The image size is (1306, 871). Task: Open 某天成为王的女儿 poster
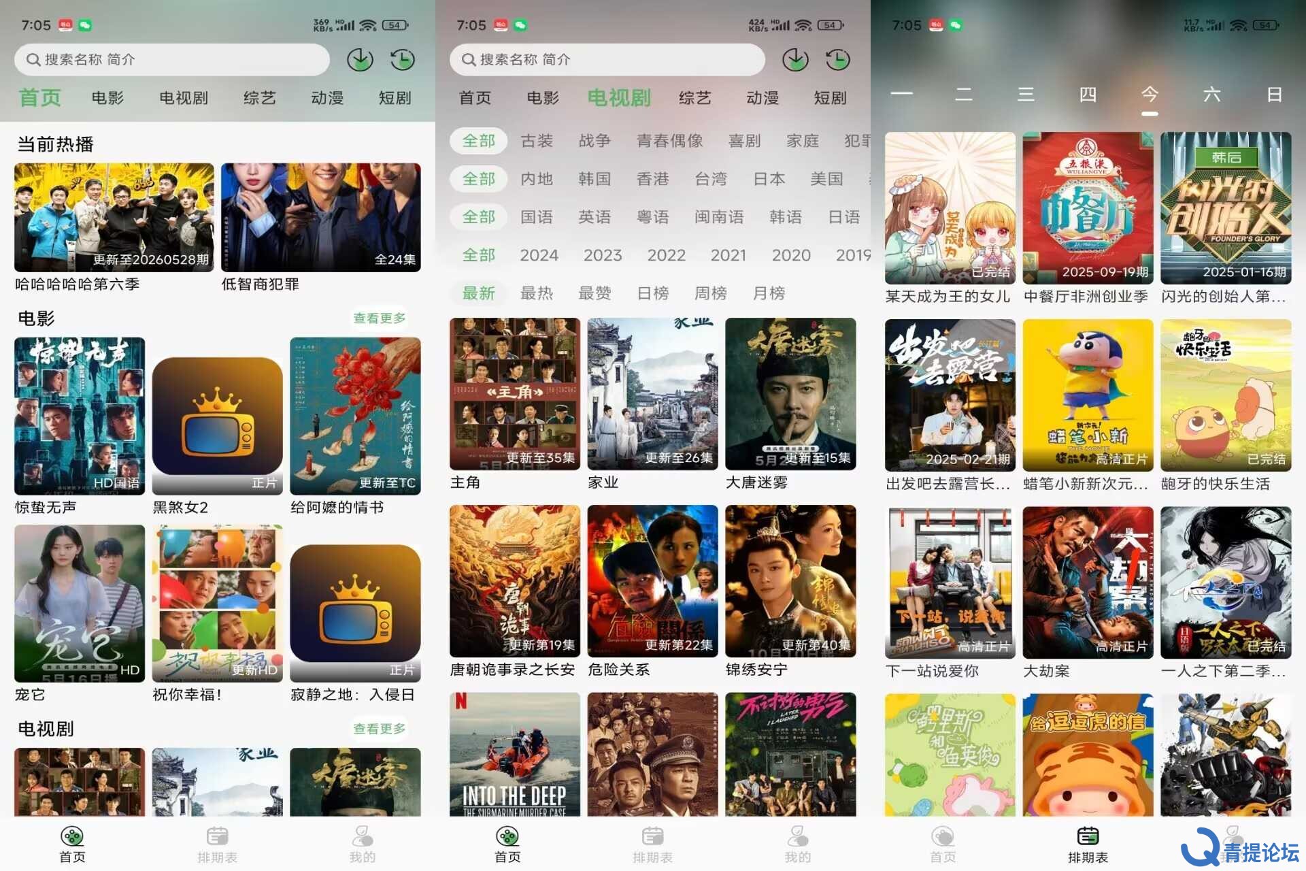pos(950,208)
